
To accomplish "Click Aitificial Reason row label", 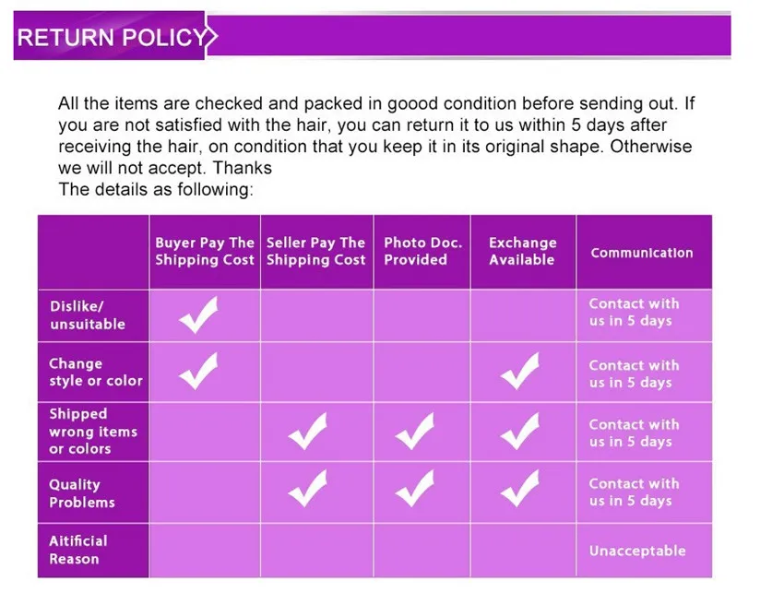I will tap(78, 550).
